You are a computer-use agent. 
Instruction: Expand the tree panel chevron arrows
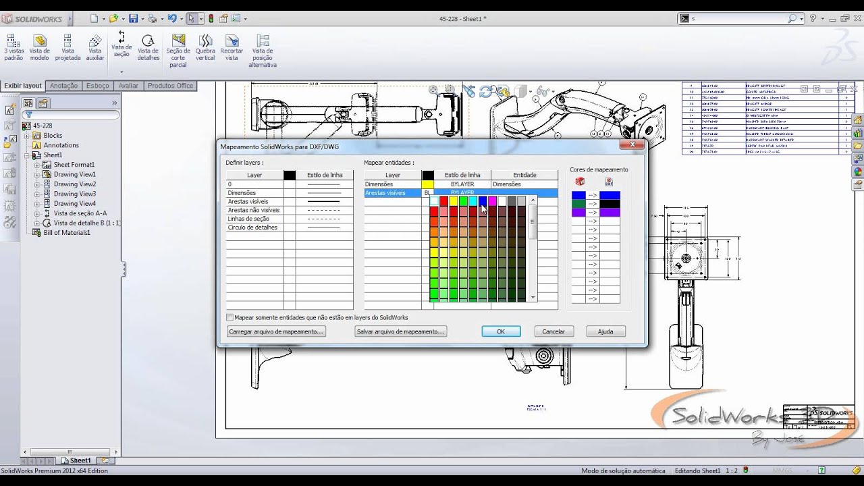[x=114, y=103]
